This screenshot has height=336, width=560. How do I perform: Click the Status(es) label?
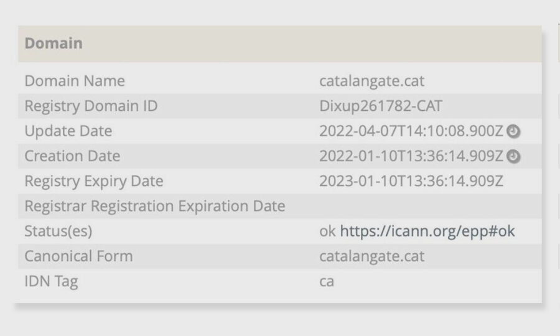pos(58,231)
